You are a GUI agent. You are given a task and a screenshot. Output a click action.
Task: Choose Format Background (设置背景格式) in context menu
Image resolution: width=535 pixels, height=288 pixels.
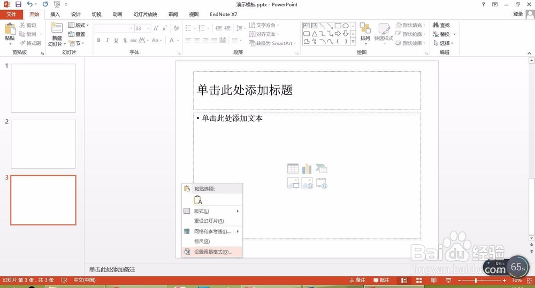[212, 252]
